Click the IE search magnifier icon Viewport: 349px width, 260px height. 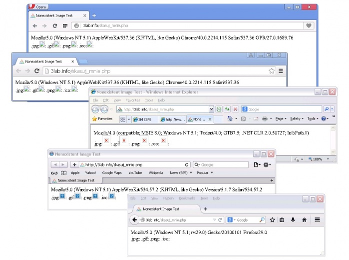click(327, 109)
